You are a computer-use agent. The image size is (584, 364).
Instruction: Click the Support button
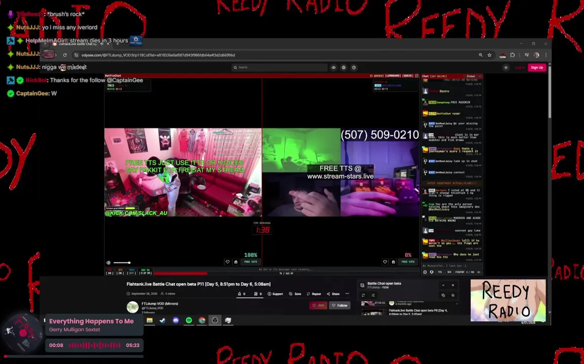pos(275,294)
